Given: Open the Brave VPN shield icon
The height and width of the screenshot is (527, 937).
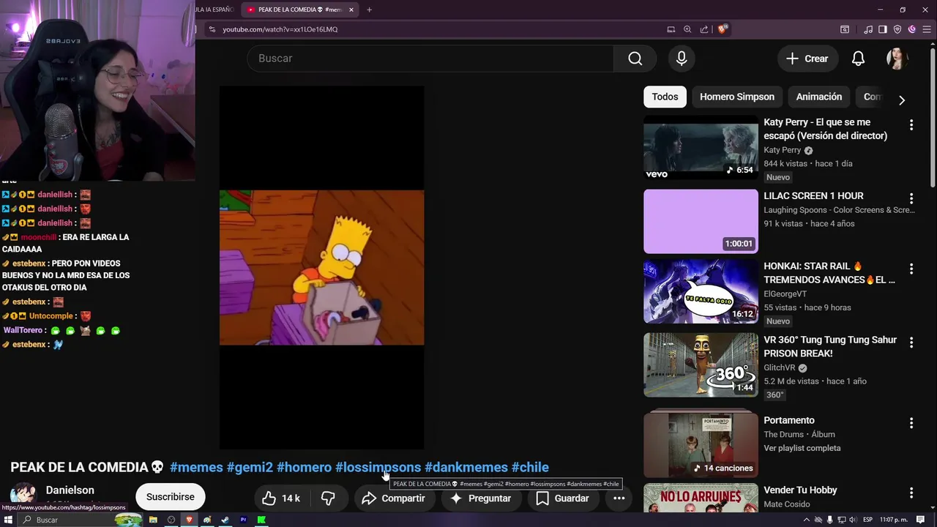Looking at the screenshot, I should click(x=897, y=29).
